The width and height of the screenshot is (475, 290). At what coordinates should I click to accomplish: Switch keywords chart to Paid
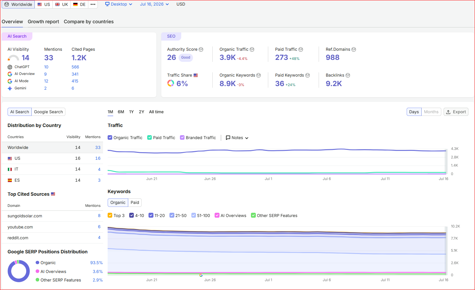[135, 203]
